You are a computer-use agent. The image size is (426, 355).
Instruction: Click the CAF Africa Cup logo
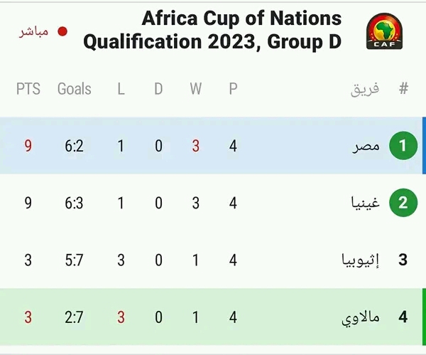click(x=384, y=31)
